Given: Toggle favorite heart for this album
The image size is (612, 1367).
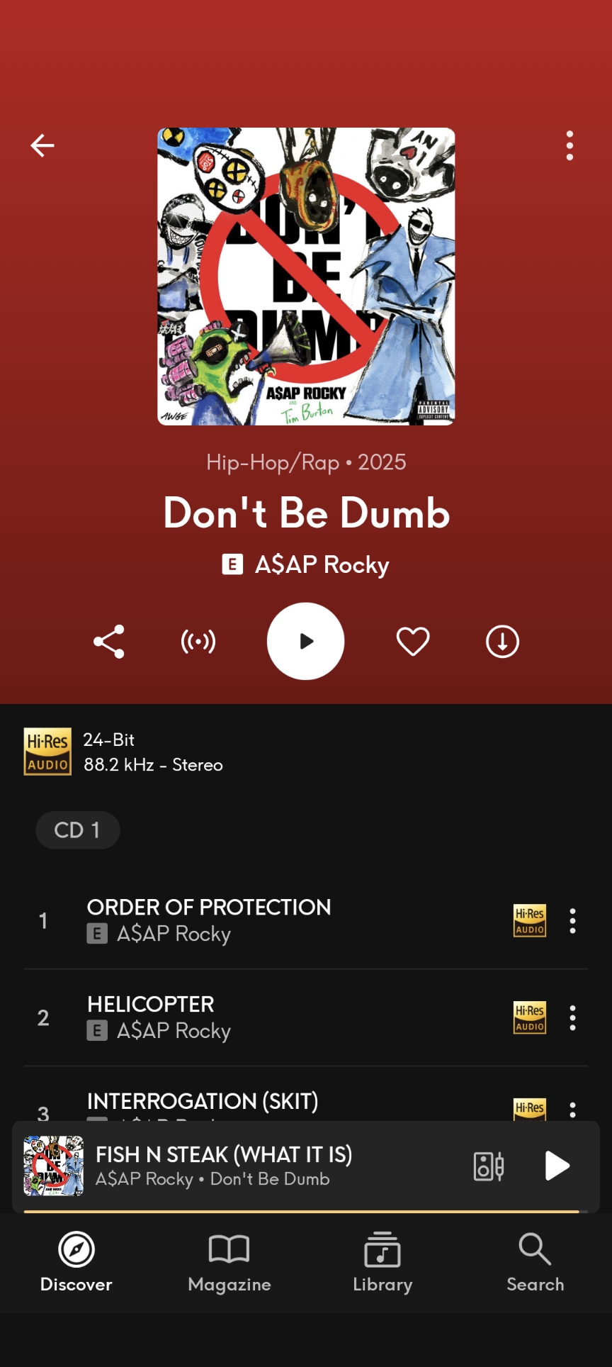Looking at the screenshot, I should pyautogui.click(x=413, y=642).
